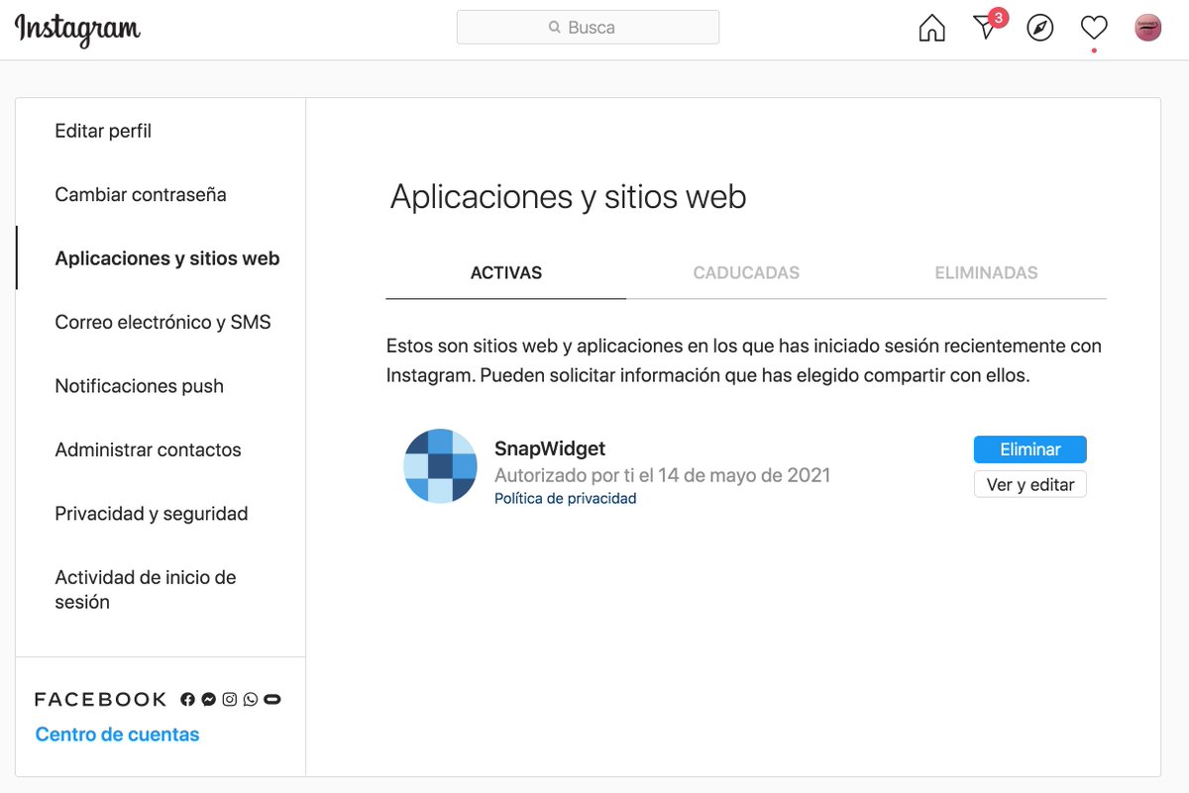Viewport: 1189px width, 793px height.
Task: Click the Messenger icon in footer
Action: click(208, 699)
